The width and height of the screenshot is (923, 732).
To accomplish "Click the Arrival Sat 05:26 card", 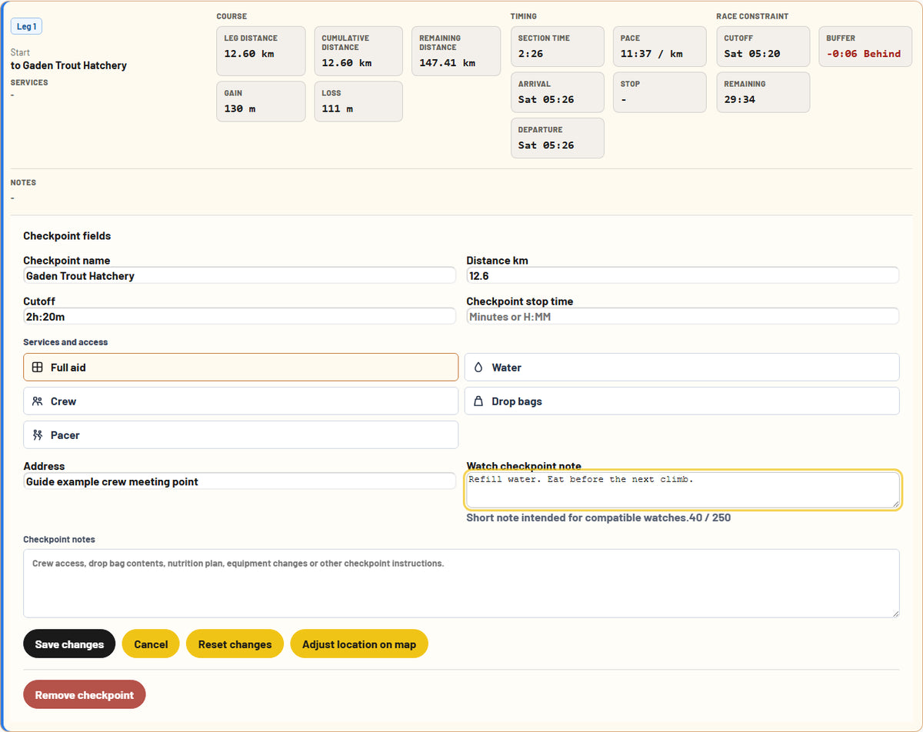I will coord(558,92).
